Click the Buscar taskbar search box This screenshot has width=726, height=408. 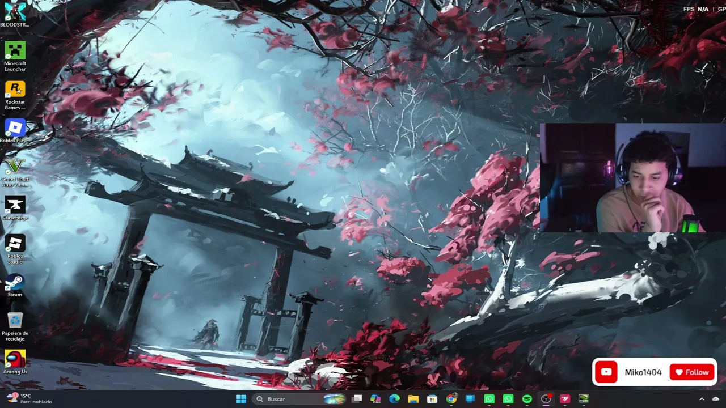298,399
